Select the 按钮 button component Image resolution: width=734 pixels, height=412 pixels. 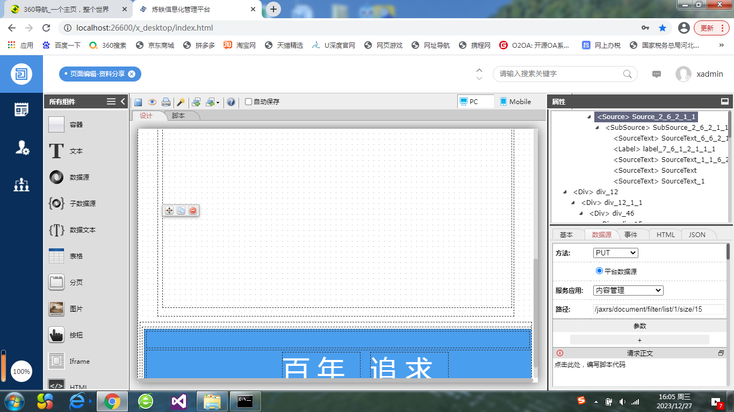click(x=87, y=335)
